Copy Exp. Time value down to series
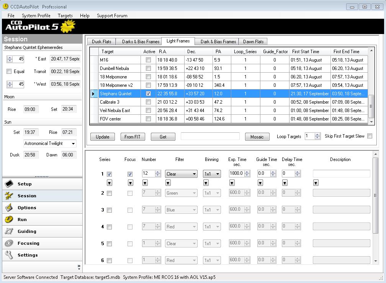 coord(232,183)
